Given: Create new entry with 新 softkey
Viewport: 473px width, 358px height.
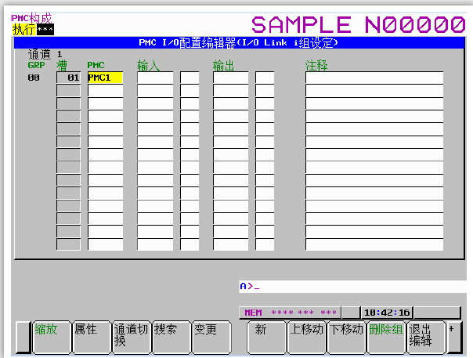Looking at the screenshot, I should coord(267,334).
